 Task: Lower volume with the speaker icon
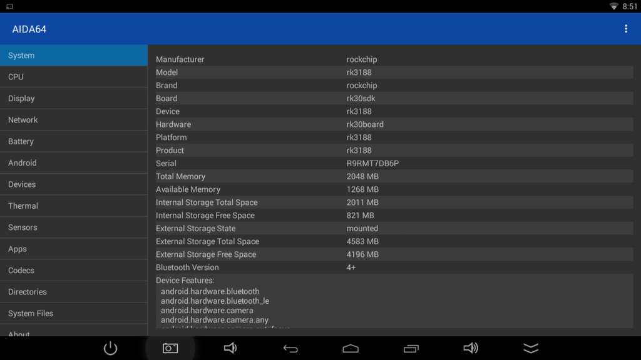coord(230,348)
